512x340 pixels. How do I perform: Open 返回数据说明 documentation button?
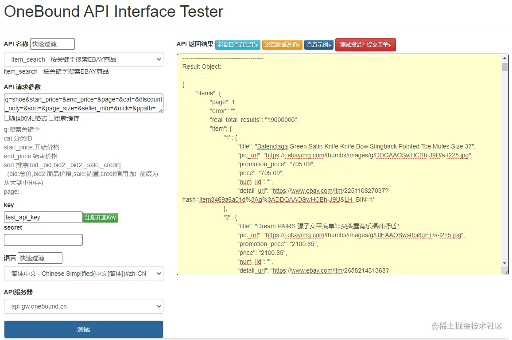(282, 45)
